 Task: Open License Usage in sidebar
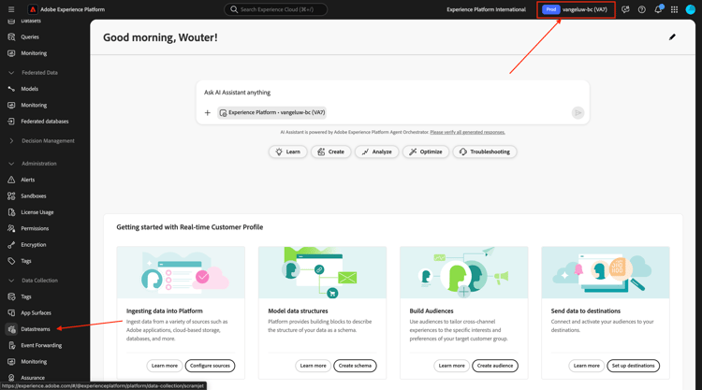click(37, 212)
